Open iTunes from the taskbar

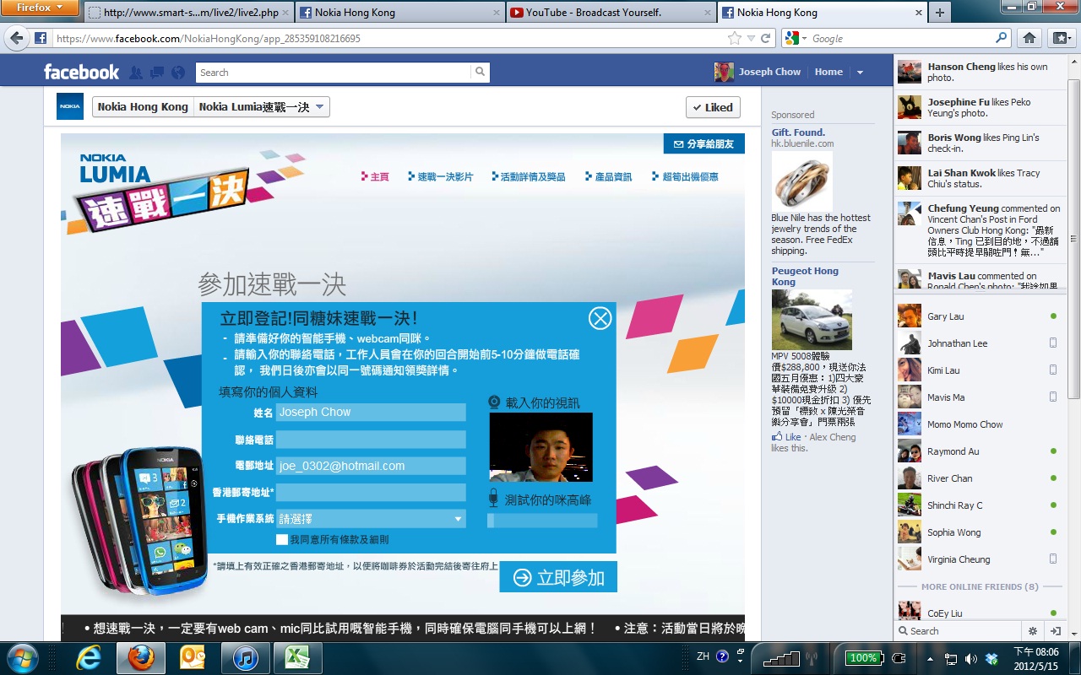245,657
